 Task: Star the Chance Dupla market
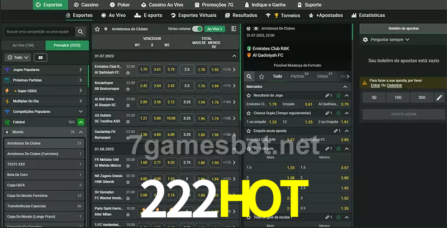tap(248, 113)
